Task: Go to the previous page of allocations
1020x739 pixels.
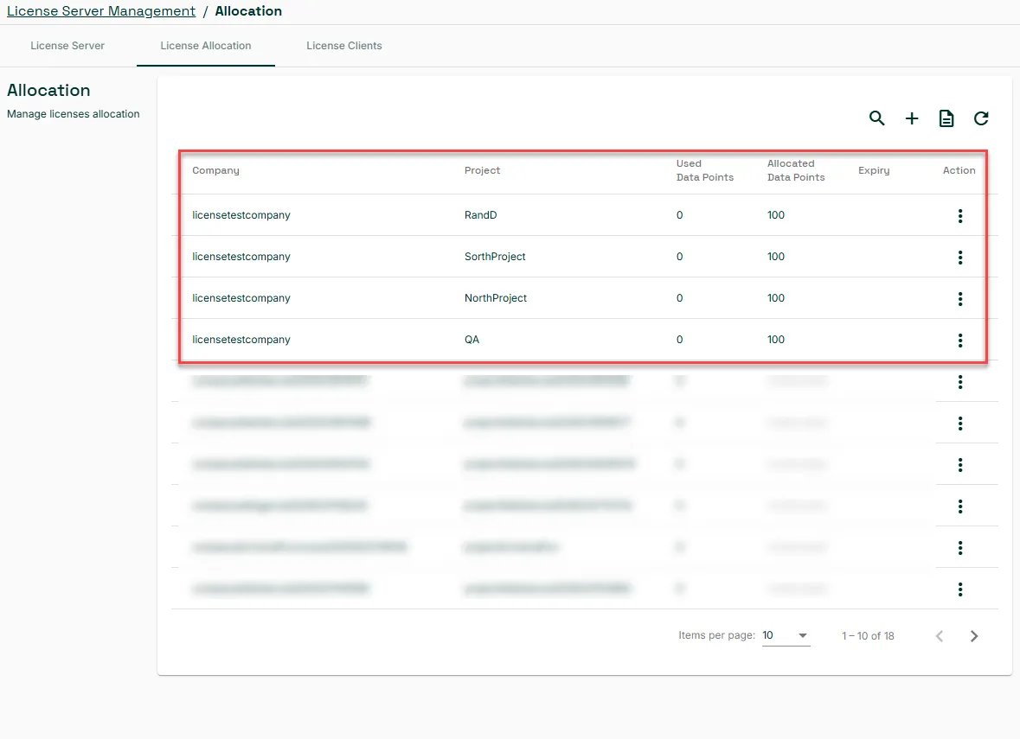Action: pyautogui.click(x=940, y=636)
